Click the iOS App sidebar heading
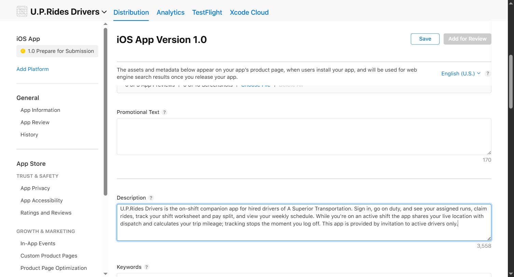The width and height of the screenshot is (514, 277). coord(28,39)
